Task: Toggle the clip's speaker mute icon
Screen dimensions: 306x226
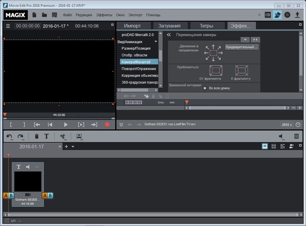Action: point(28,167)
